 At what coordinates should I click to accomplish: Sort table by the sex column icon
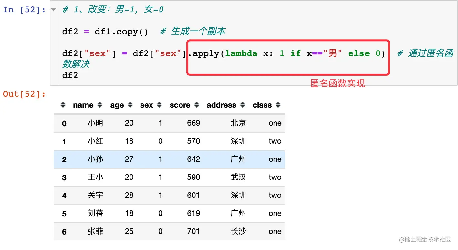coord(159,105)
